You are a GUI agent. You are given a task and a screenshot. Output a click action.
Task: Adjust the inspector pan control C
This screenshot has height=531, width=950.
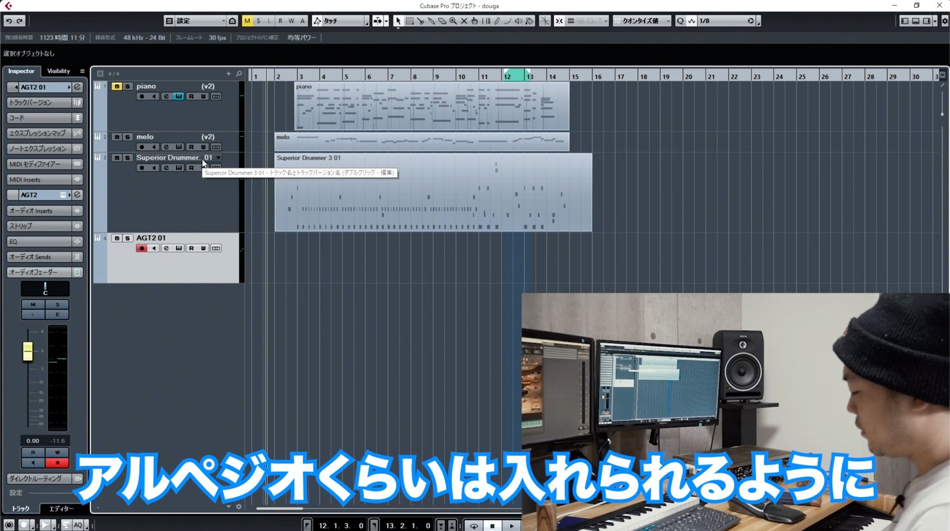pos(45,289)
